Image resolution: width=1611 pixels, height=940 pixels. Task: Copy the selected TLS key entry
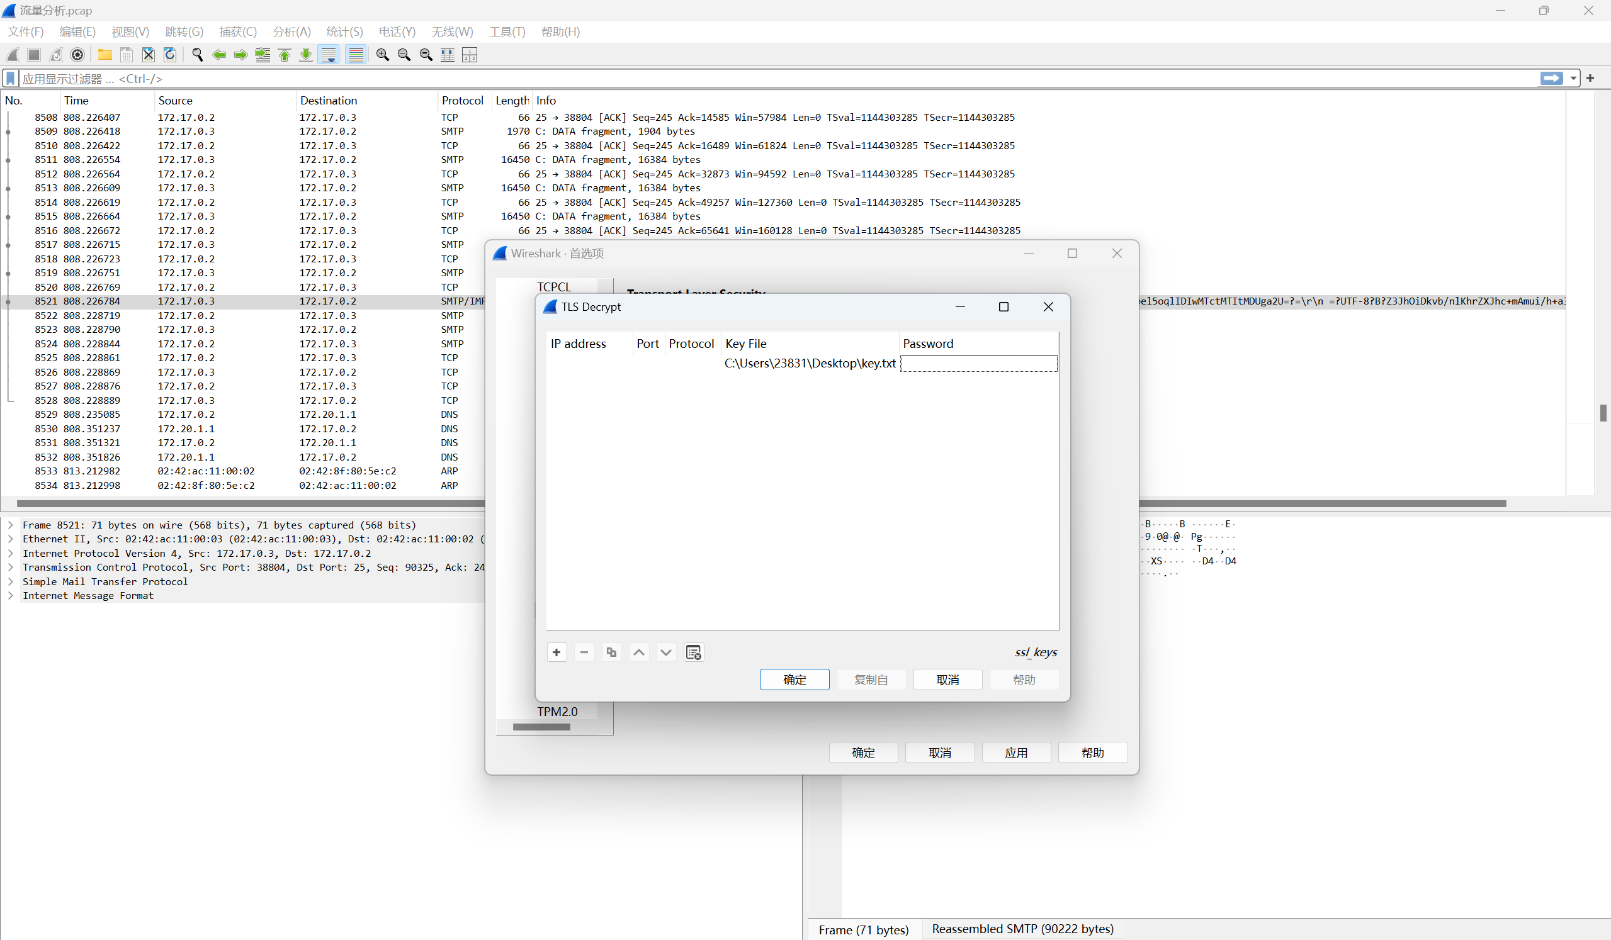pos(611,652)
